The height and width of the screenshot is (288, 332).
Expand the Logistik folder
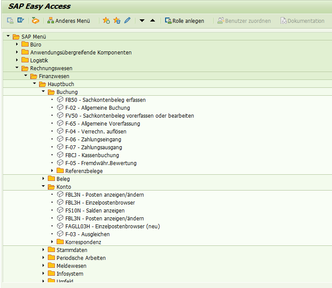click(17, 60)
